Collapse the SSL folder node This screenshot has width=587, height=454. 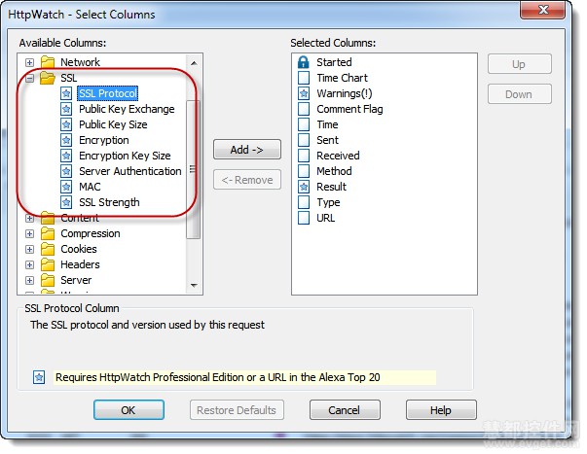[x=29, y=78]
